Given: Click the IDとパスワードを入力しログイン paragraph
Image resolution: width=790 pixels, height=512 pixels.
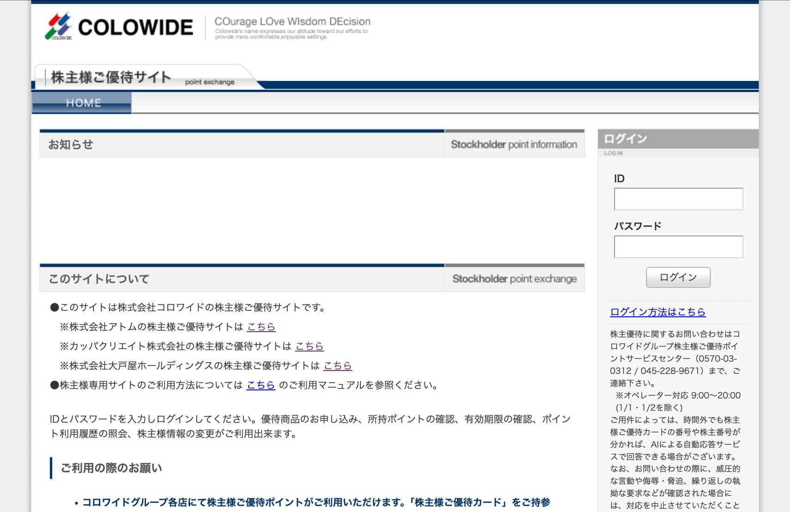Looking at the screenshot, I should (310, 426).
